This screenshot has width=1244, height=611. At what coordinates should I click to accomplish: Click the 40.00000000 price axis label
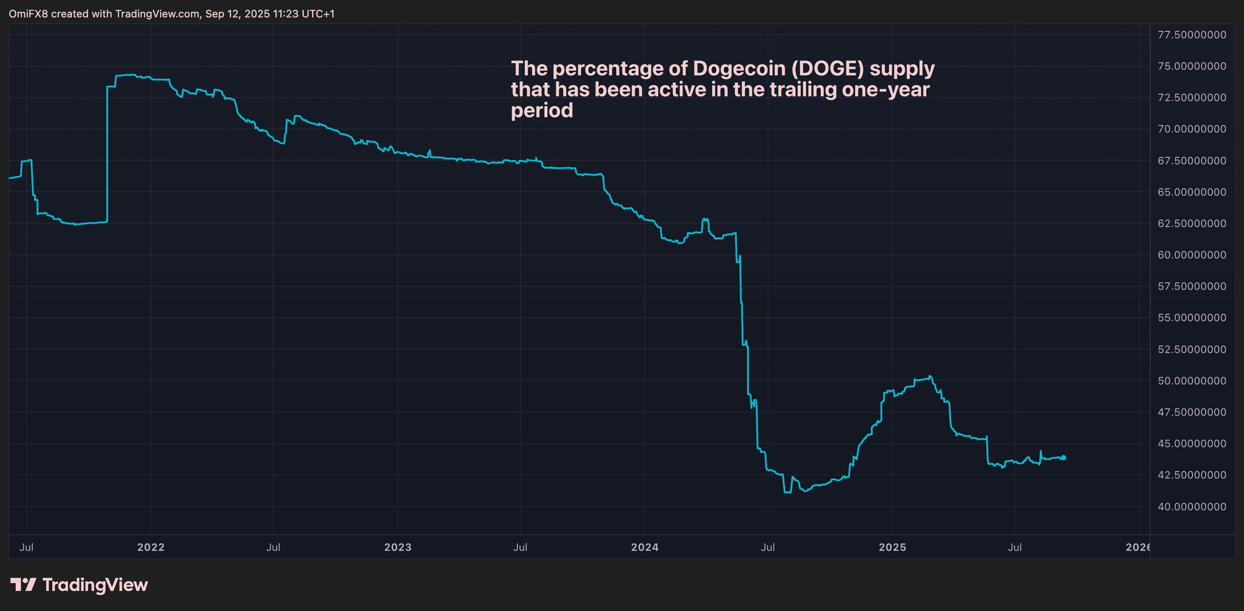click(x=1192, y=507)
